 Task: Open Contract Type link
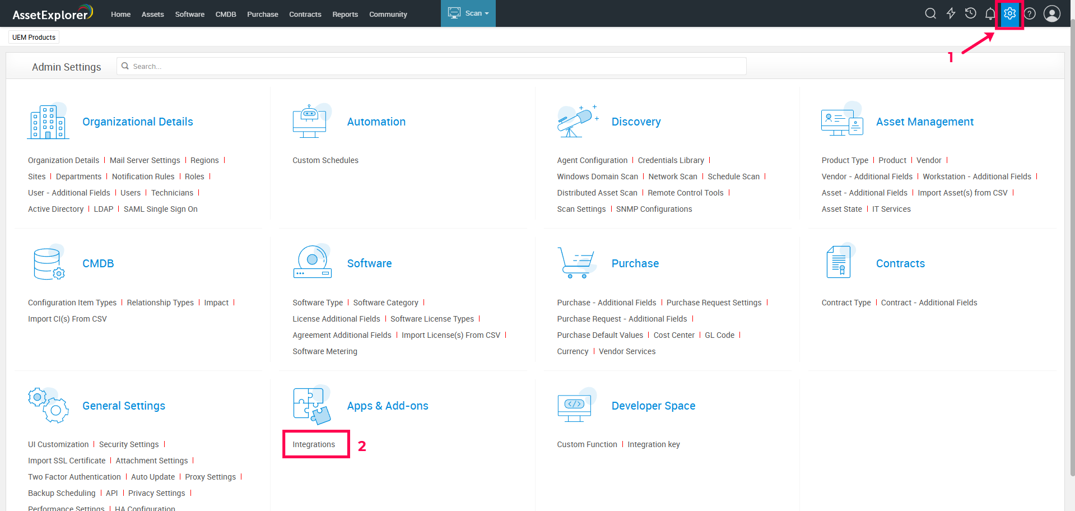point(846,303)
